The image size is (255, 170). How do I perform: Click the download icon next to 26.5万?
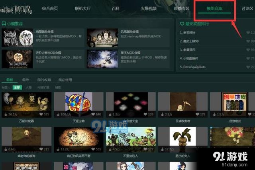(x=6, y=115)
